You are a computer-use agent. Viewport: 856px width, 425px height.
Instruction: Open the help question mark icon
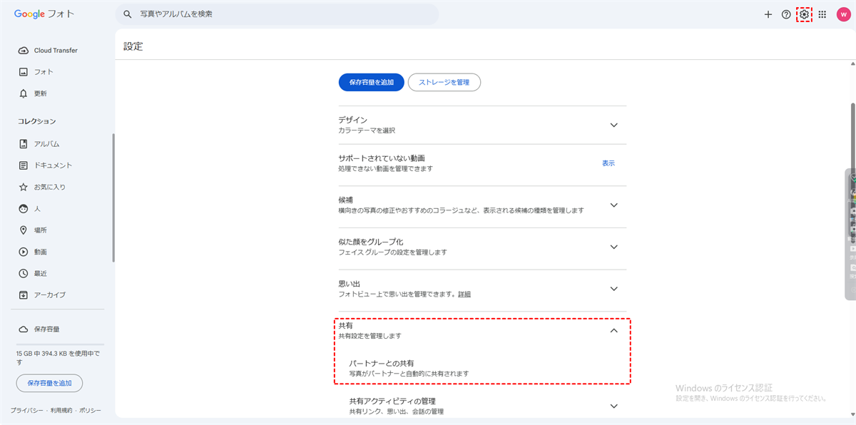786,14
